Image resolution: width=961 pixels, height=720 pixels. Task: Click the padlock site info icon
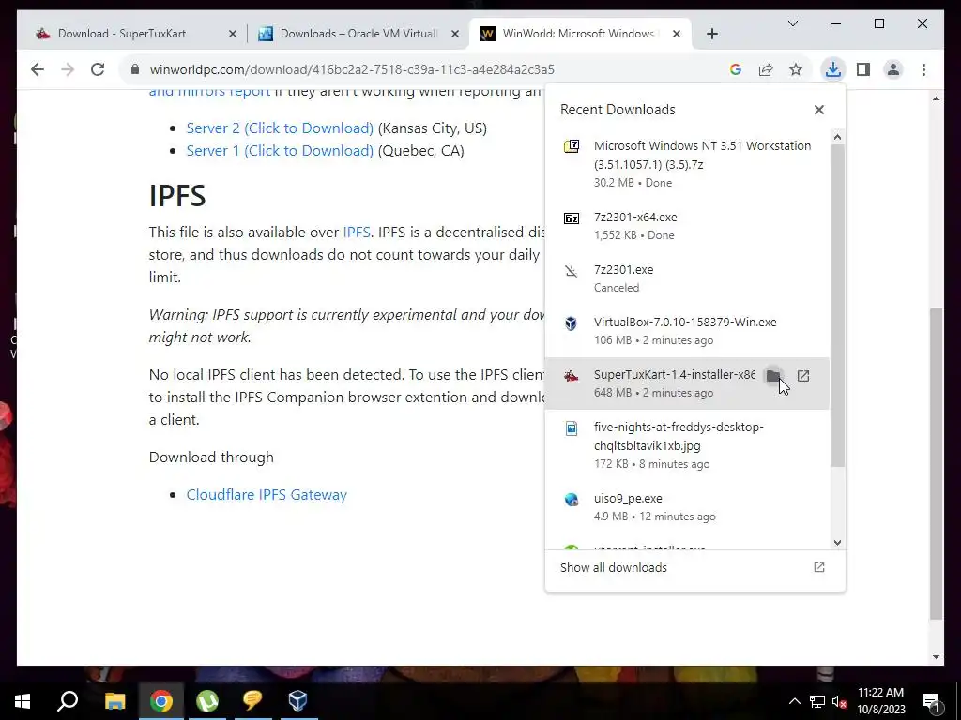(135, 69)
